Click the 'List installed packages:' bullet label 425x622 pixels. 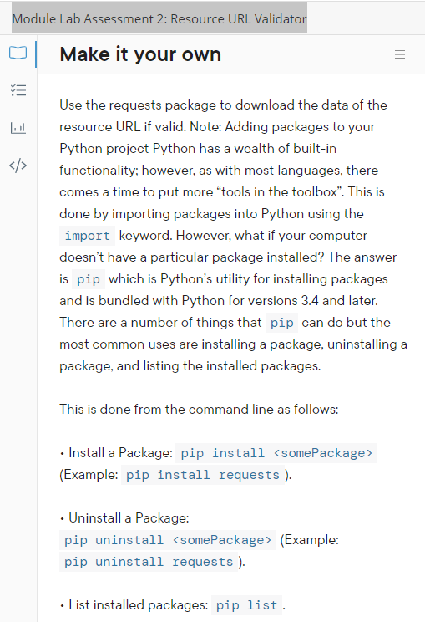pos(139,605)
